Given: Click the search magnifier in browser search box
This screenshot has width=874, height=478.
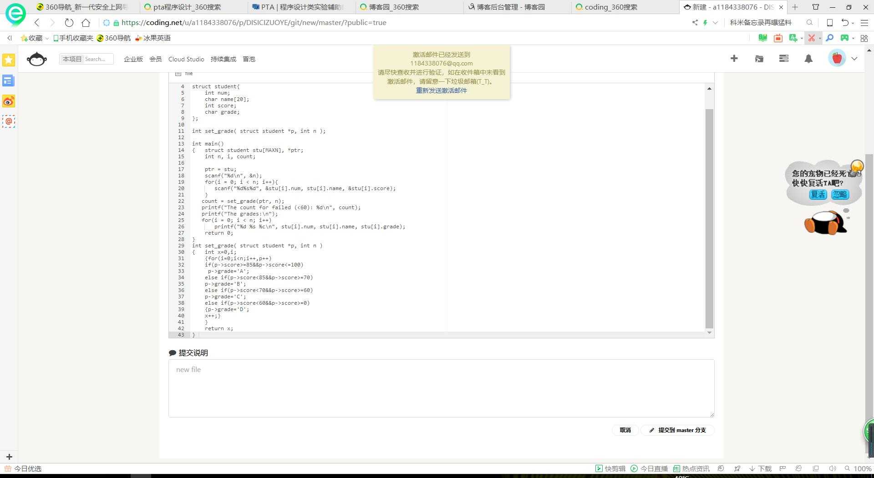Looking at the screenshot, I should 809,22.
